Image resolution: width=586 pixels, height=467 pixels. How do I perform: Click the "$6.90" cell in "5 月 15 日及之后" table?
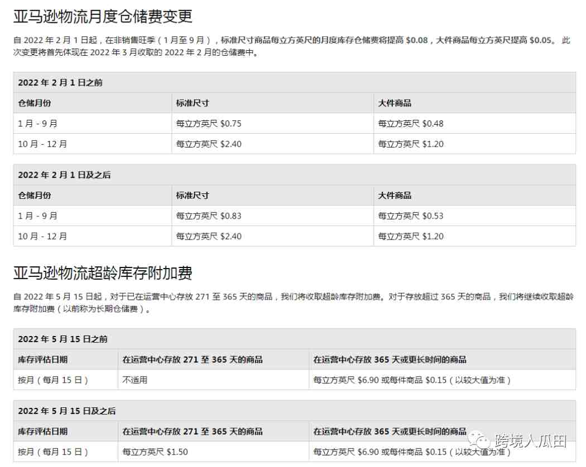[442, 452]
